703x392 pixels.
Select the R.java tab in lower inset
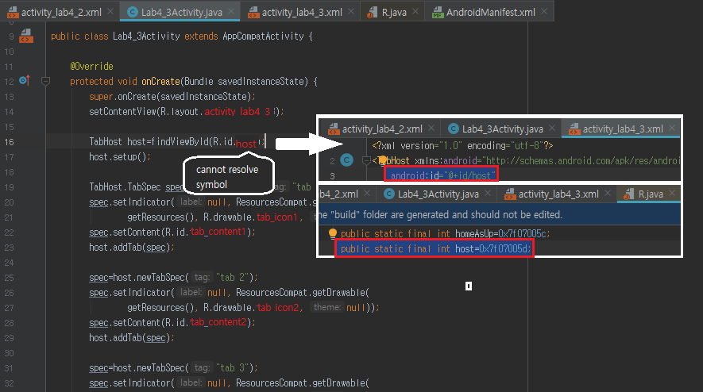tap(650, 194)
